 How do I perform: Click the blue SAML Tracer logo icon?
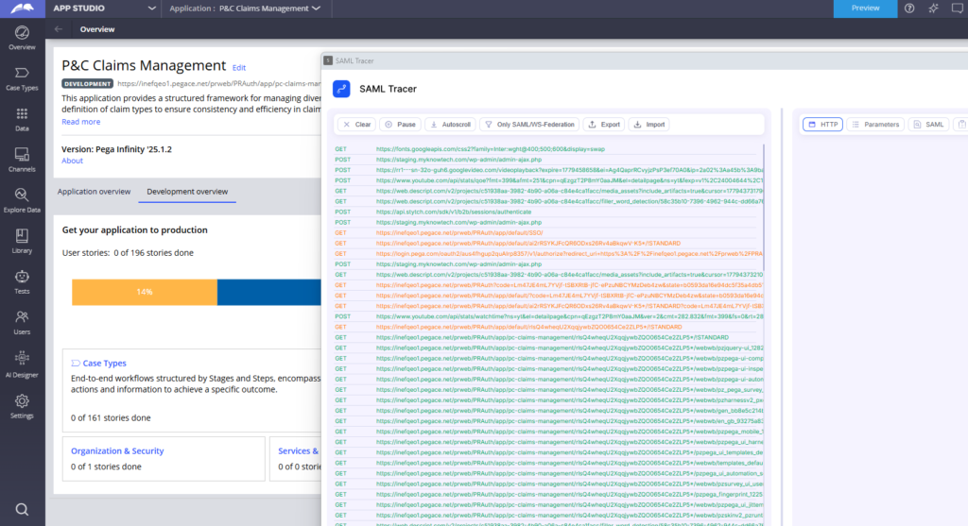[x=341, y=89]
